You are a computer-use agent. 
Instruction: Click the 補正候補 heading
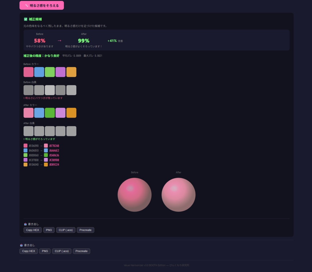pos(35,19)
